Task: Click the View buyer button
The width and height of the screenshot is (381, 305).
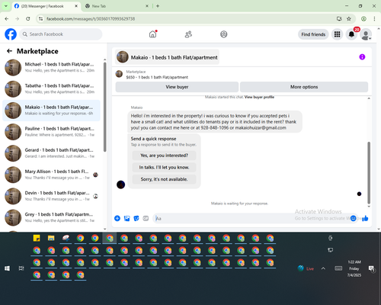Action: [x=177, y=87]
